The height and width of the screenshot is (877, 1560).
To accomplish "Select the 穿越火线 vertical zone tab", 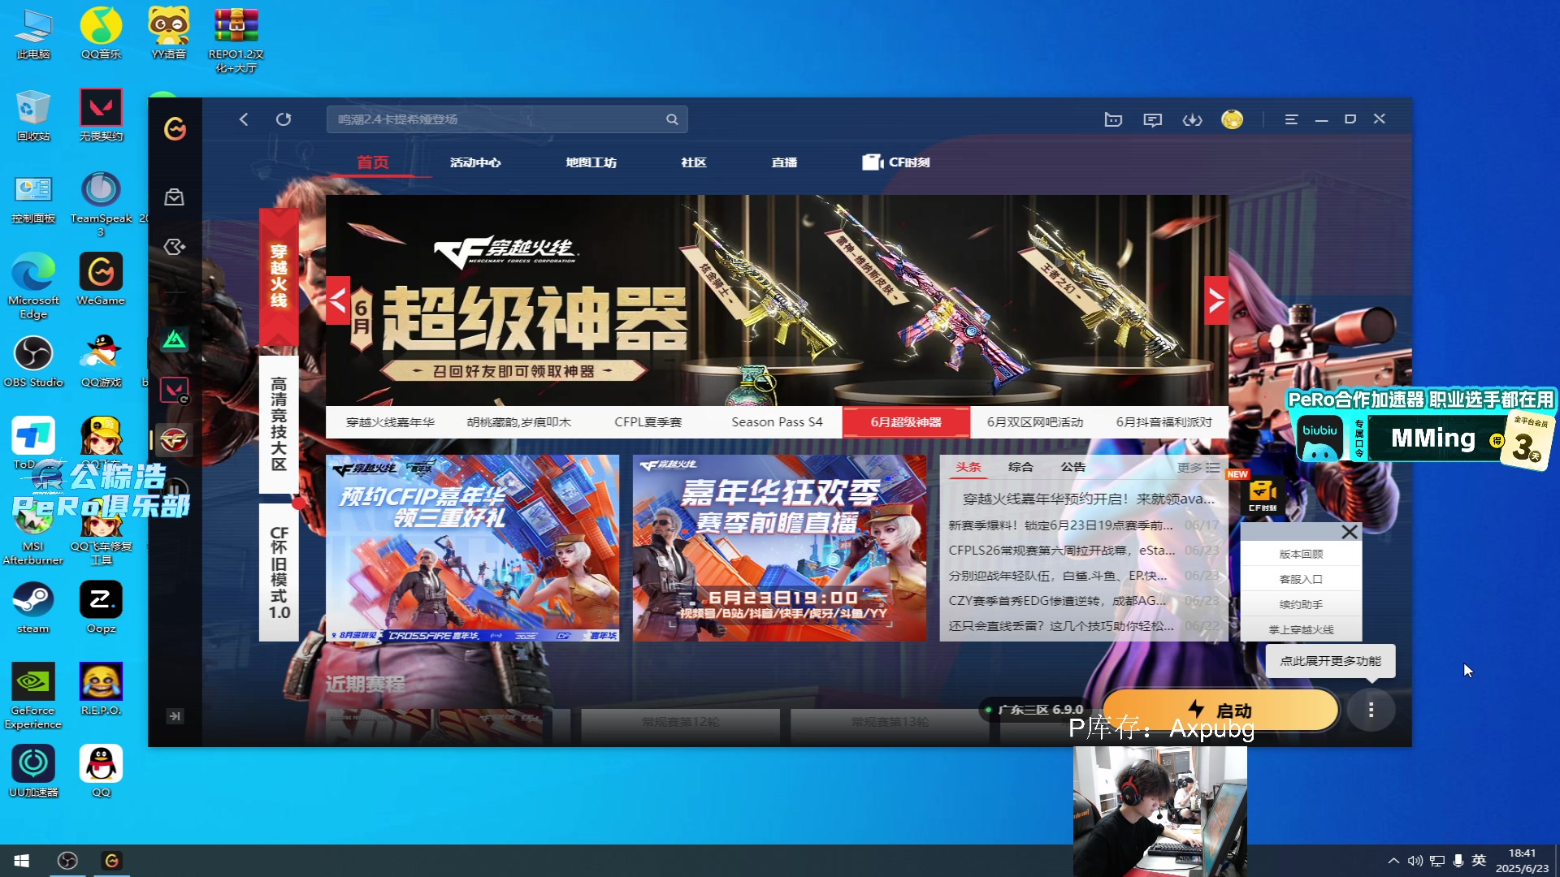I will [279, 276].
